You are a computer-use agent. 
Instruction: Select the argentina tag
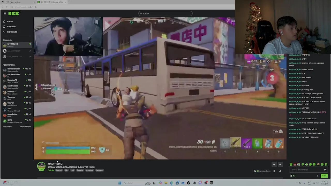[x=89, y=170]
